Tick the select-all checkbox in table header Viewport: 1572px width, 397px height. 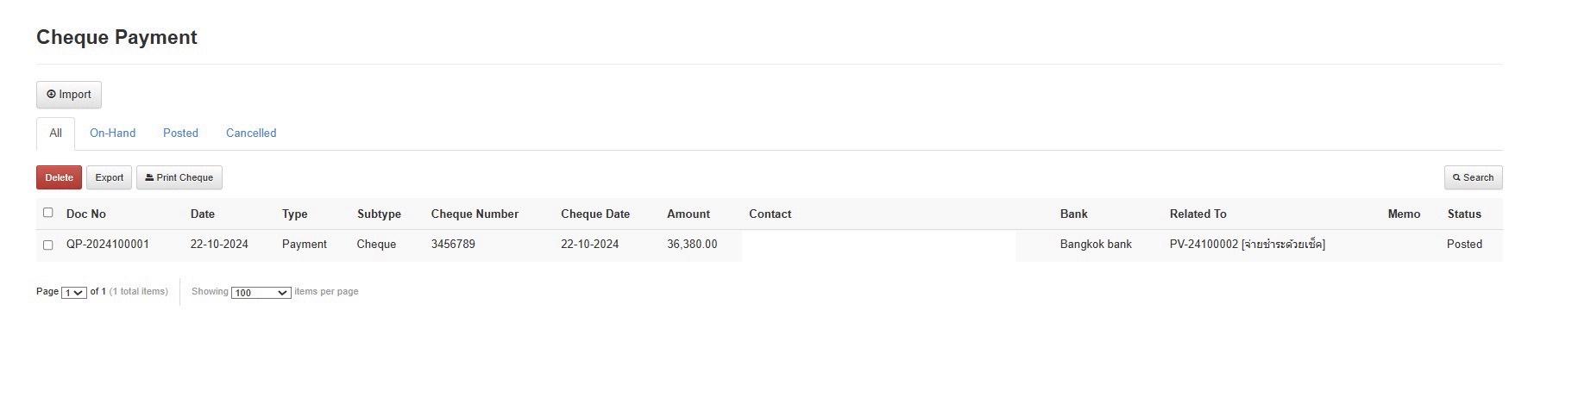coord(48,213)
